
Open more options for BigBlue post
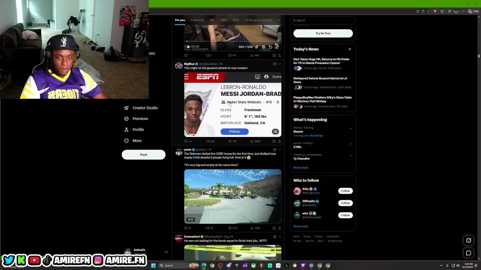280,64
